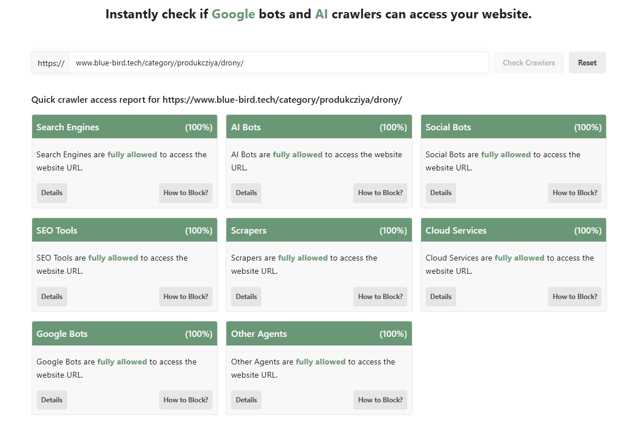Click How to Block for AI Bots
The width and height of the screenshot is (644, 427).
pyautogui.click(x=380, y=193)
